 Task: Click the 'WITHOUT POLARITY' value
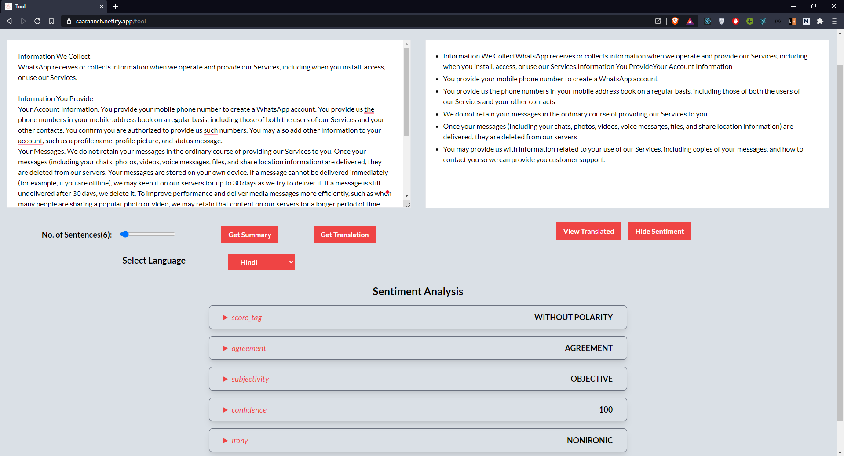tap(574, 317)
